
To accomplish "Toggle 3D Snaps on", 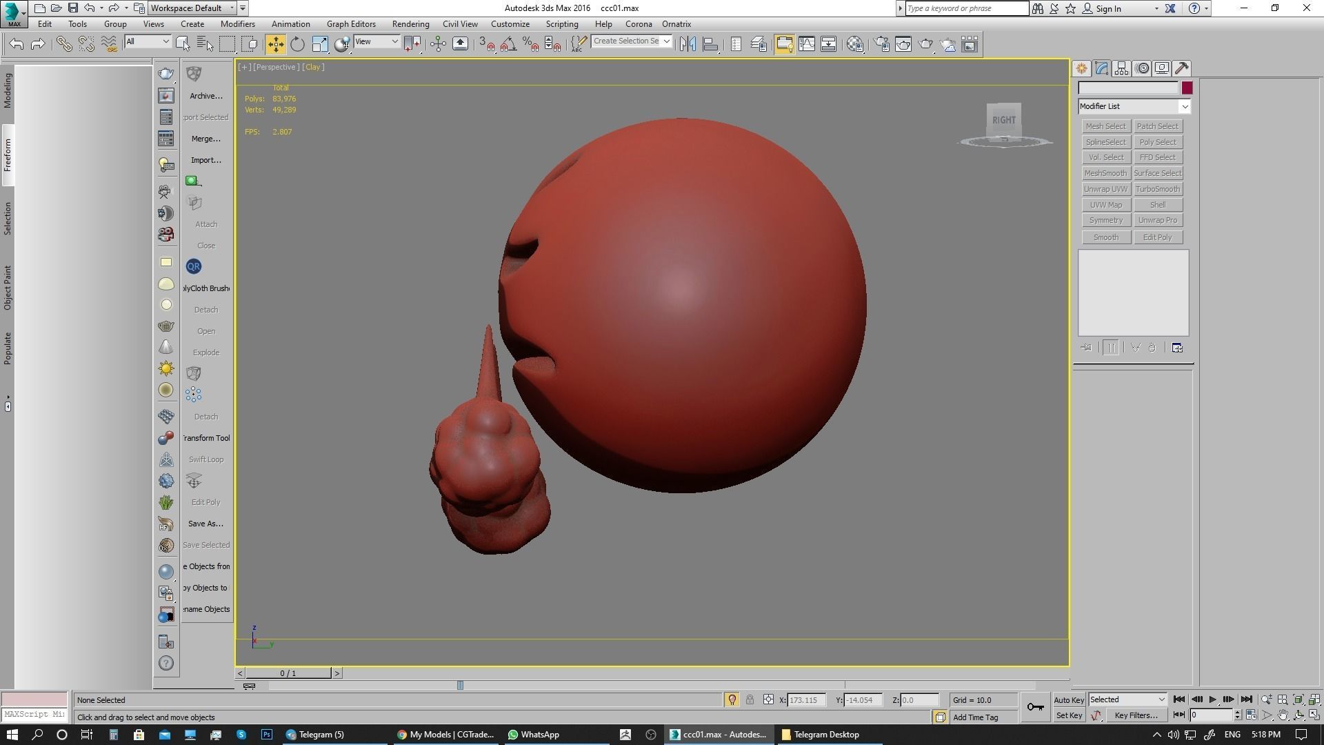I will click(486, 44).
